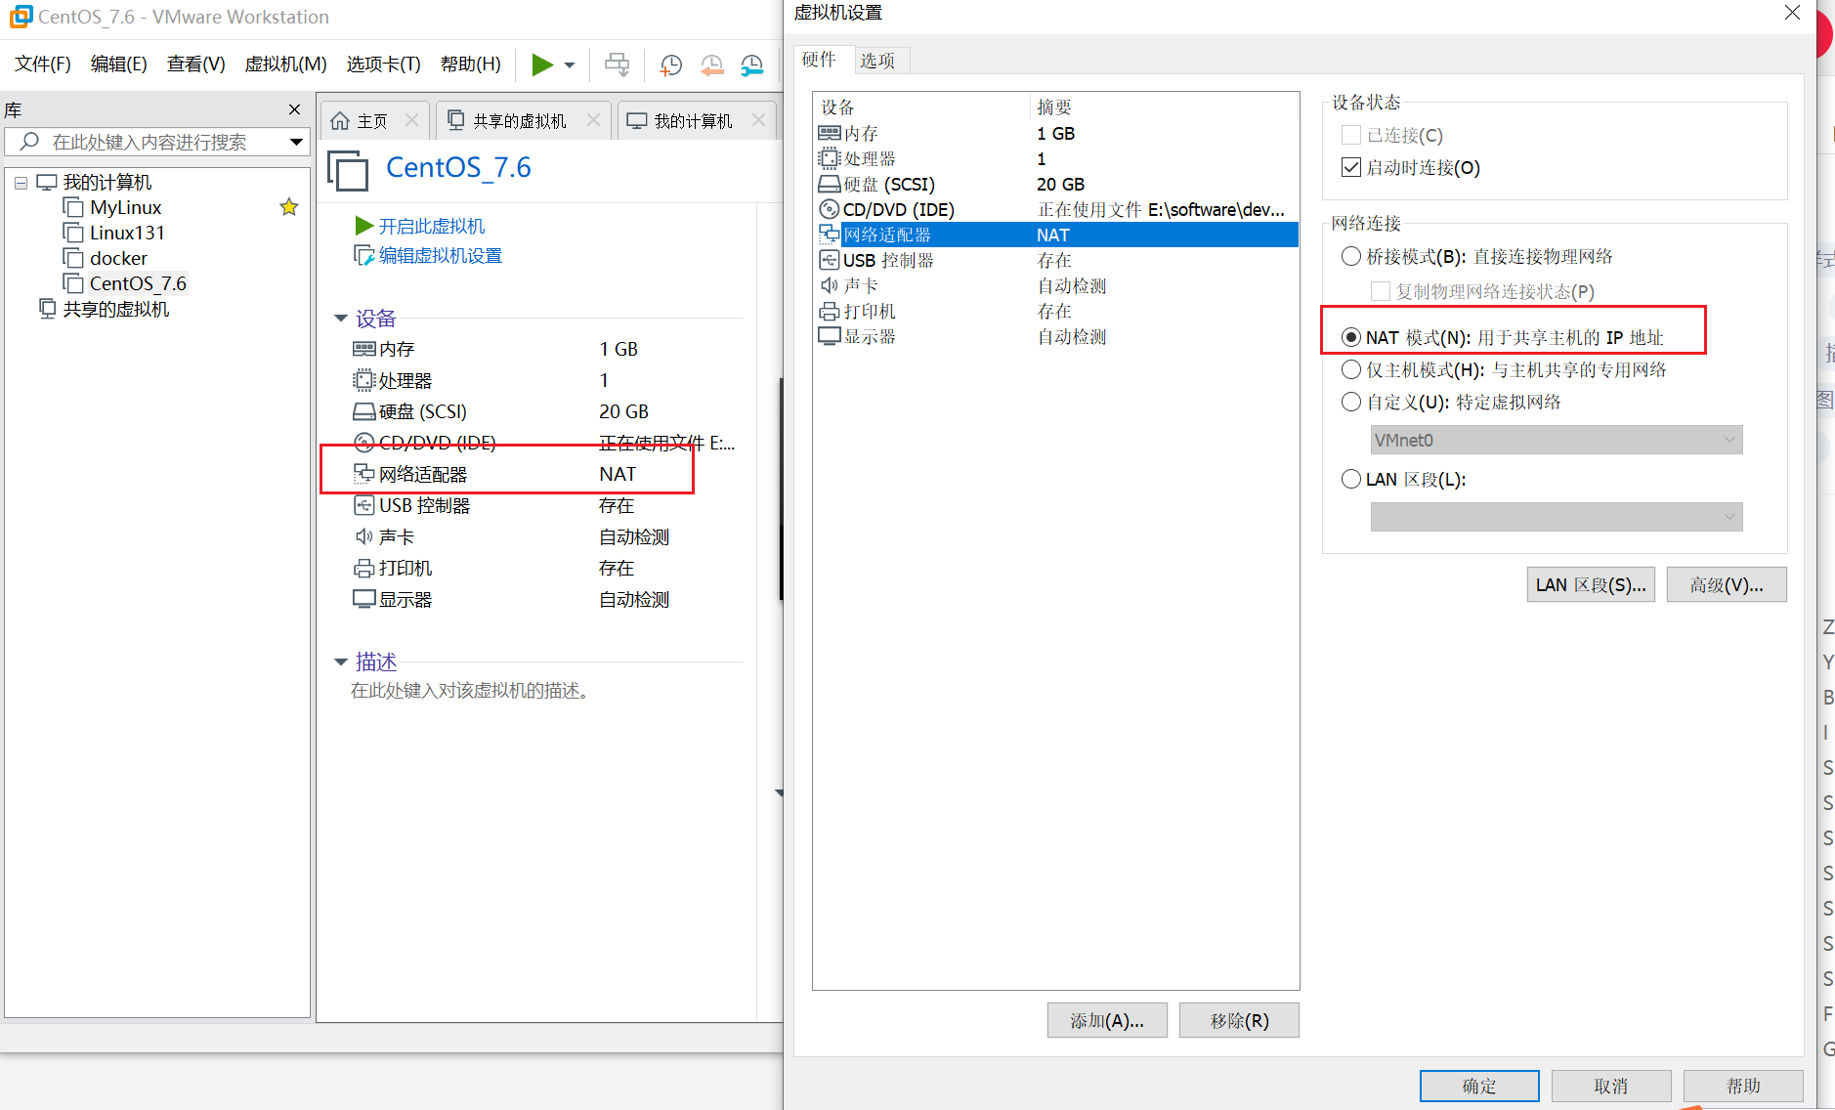The height and width of the screenshot is (1110, 1835).
Task: Toggle the 启动时连接(O) checkbox
Action: coord(1351,168)
